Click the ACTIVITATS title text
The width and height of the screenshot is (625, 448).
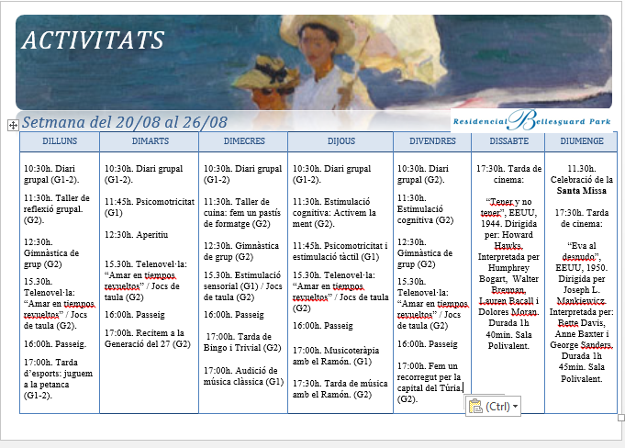coord(93,40)
